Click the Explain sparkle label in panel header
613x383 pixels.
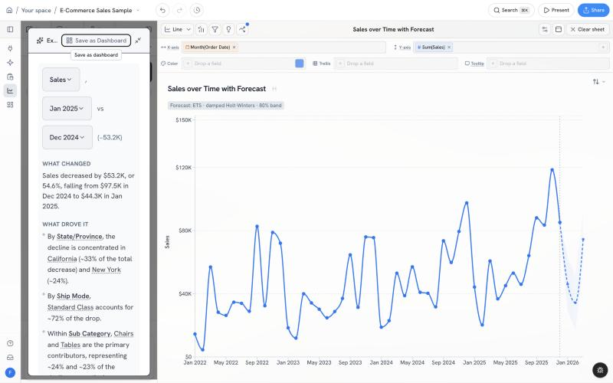coord(47,41)
